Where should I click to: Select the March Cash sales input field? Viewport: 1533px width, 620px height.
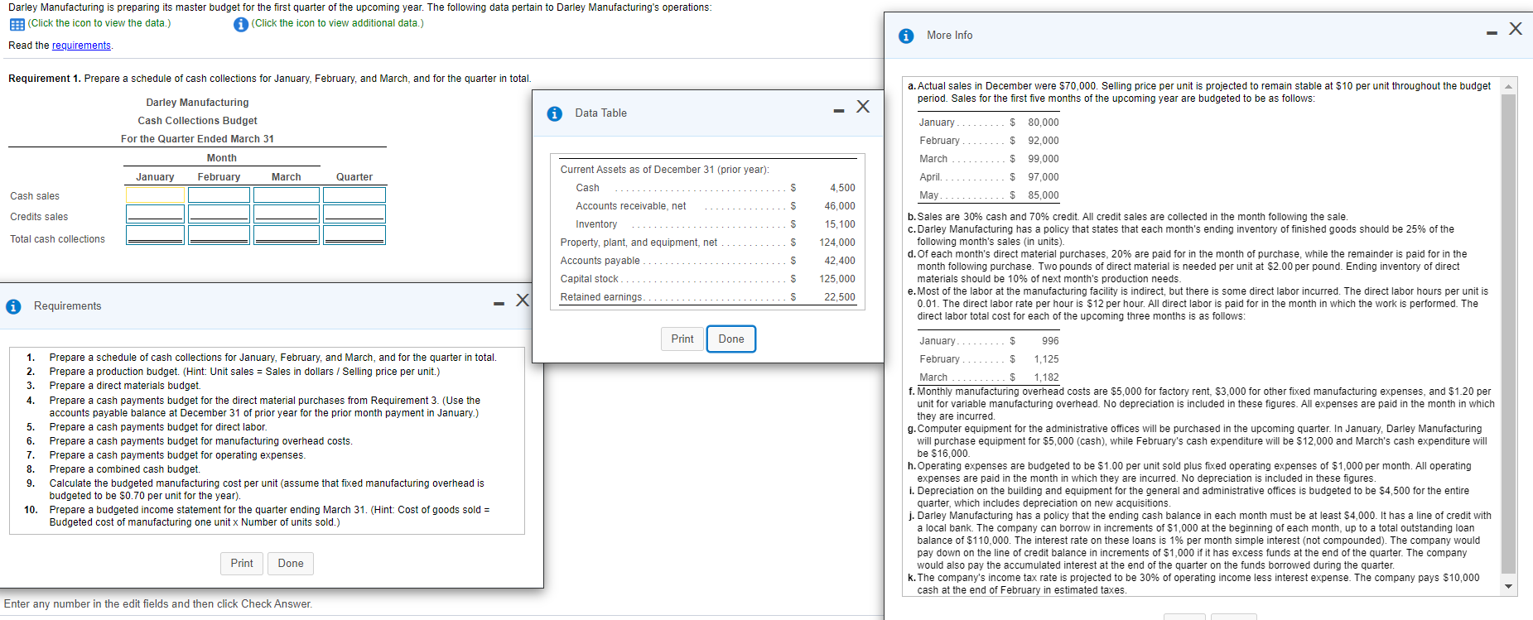287,195
